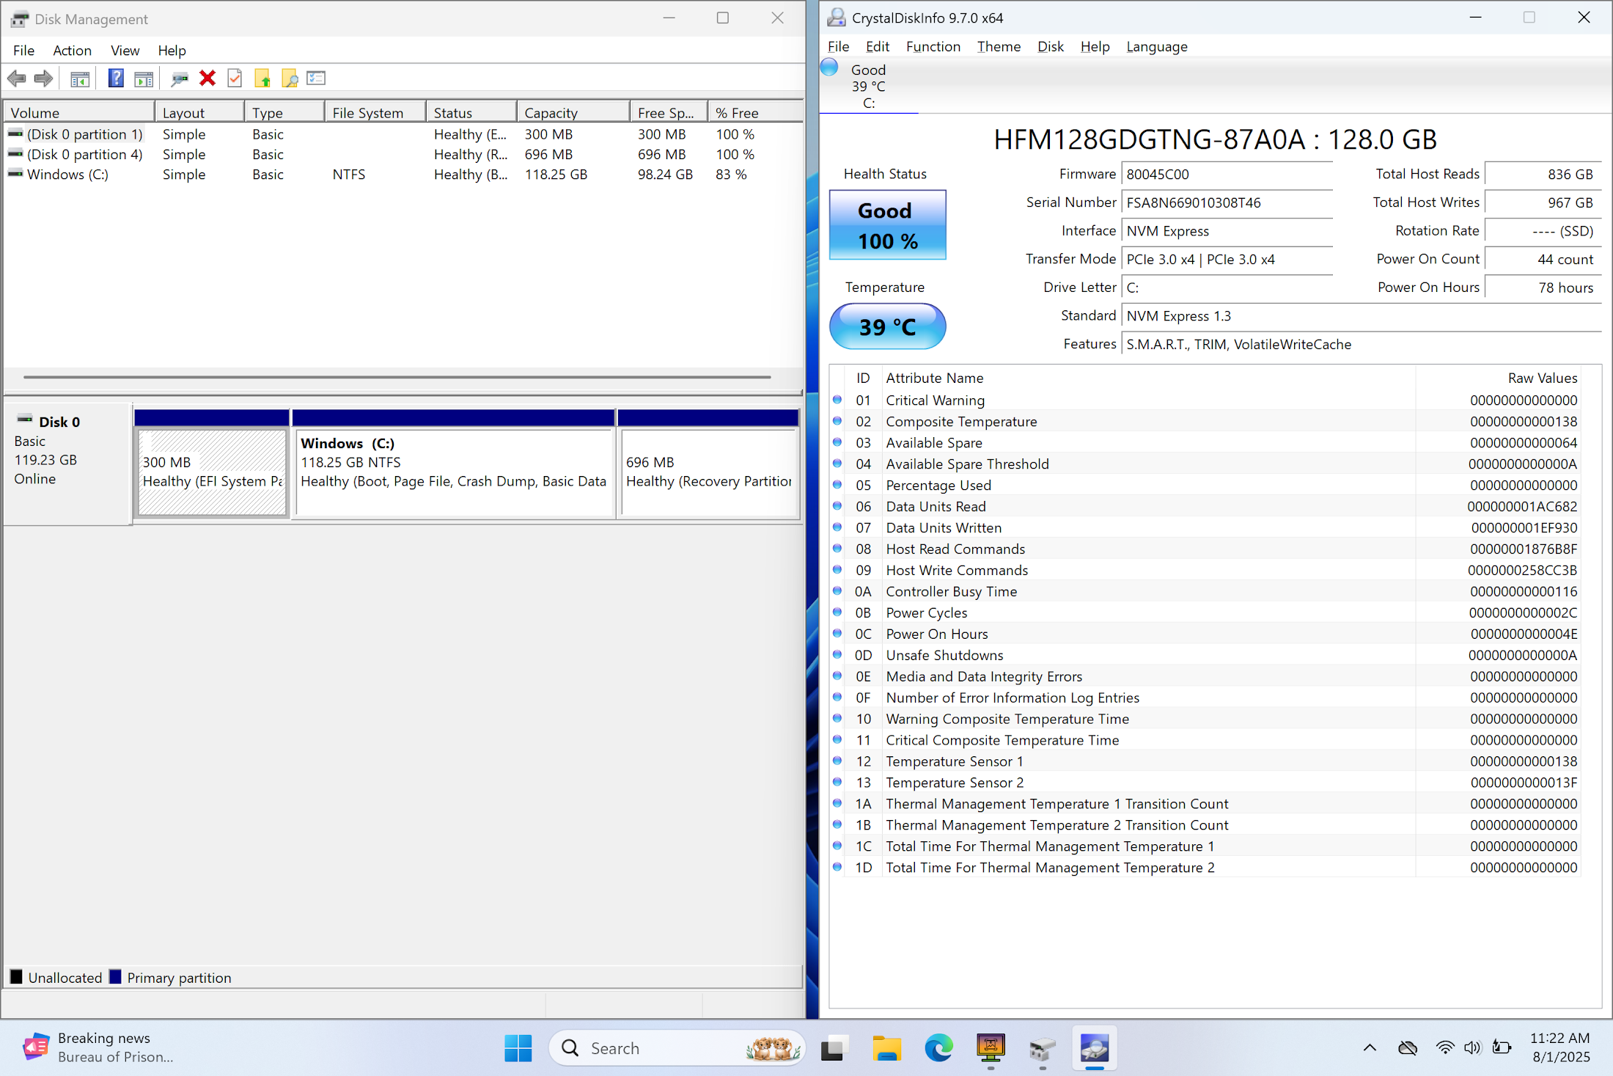Click the rescan disks drive icon
This screenshot has height=1076, width=1613.
[x=179, y=78]
